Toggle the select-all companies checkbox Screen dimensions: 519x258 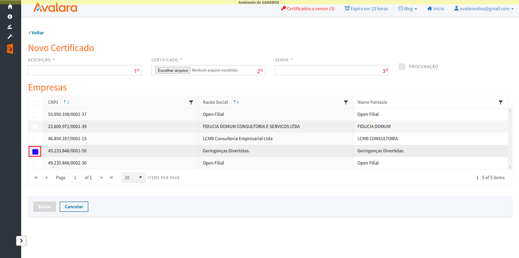click(35, 103)
